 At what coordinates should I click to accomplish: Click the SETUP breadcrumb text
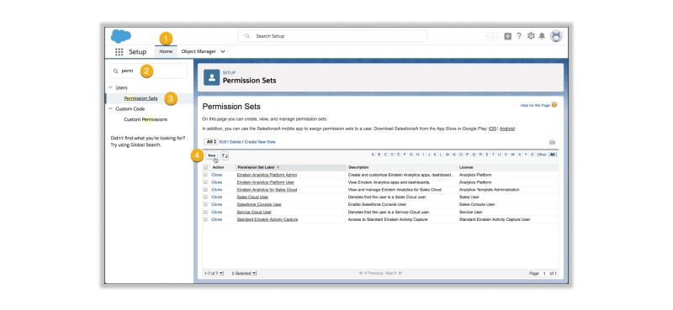tap(229, 73)
